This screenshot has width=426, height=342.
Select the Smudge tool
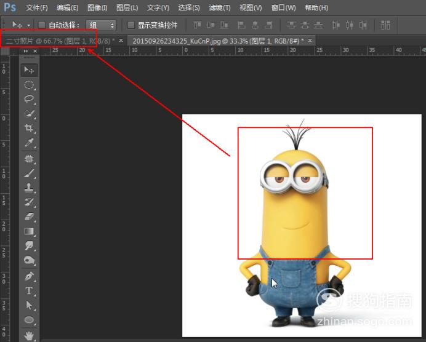(x=29, y=245)
